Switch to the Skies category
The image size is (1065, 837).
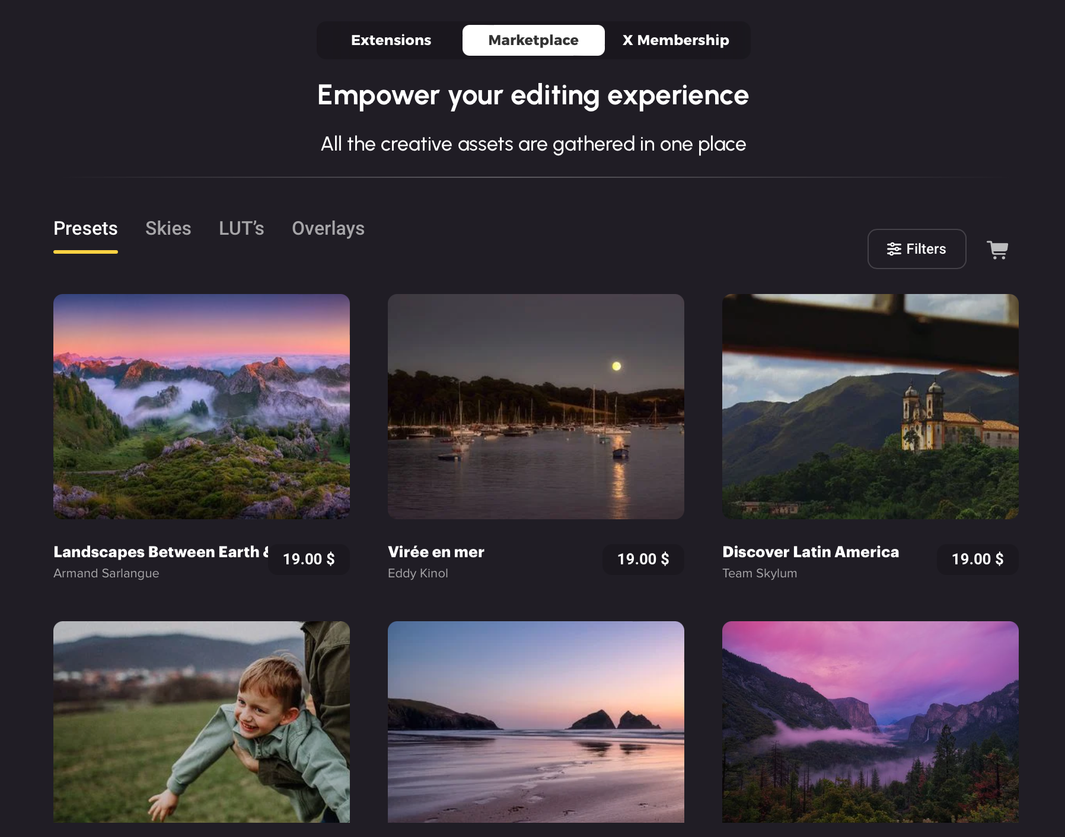[168, 229]
